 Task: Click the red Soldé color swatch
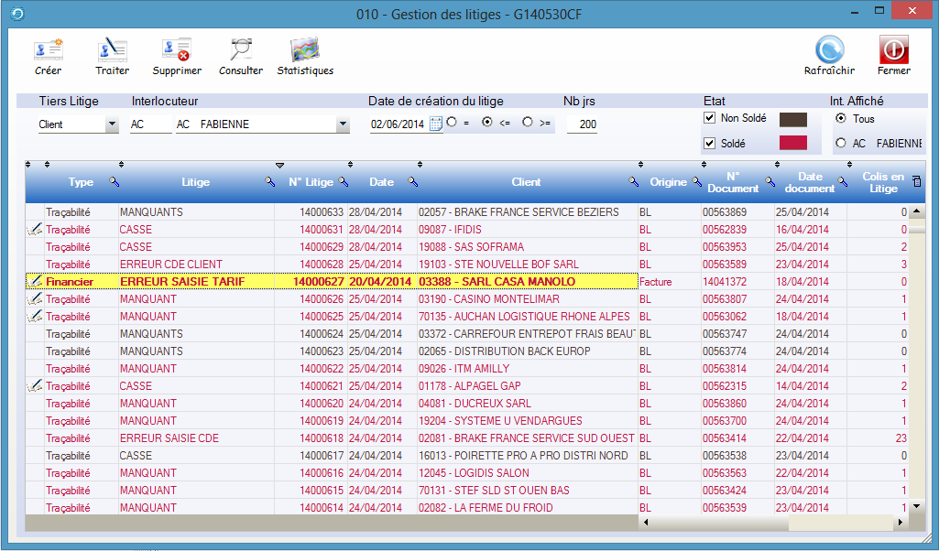[x=792, y=144]
